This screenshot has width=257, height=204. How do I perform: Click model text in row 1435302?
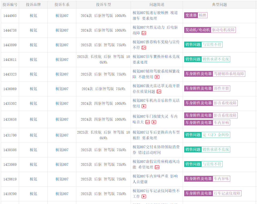click(103, 103)
